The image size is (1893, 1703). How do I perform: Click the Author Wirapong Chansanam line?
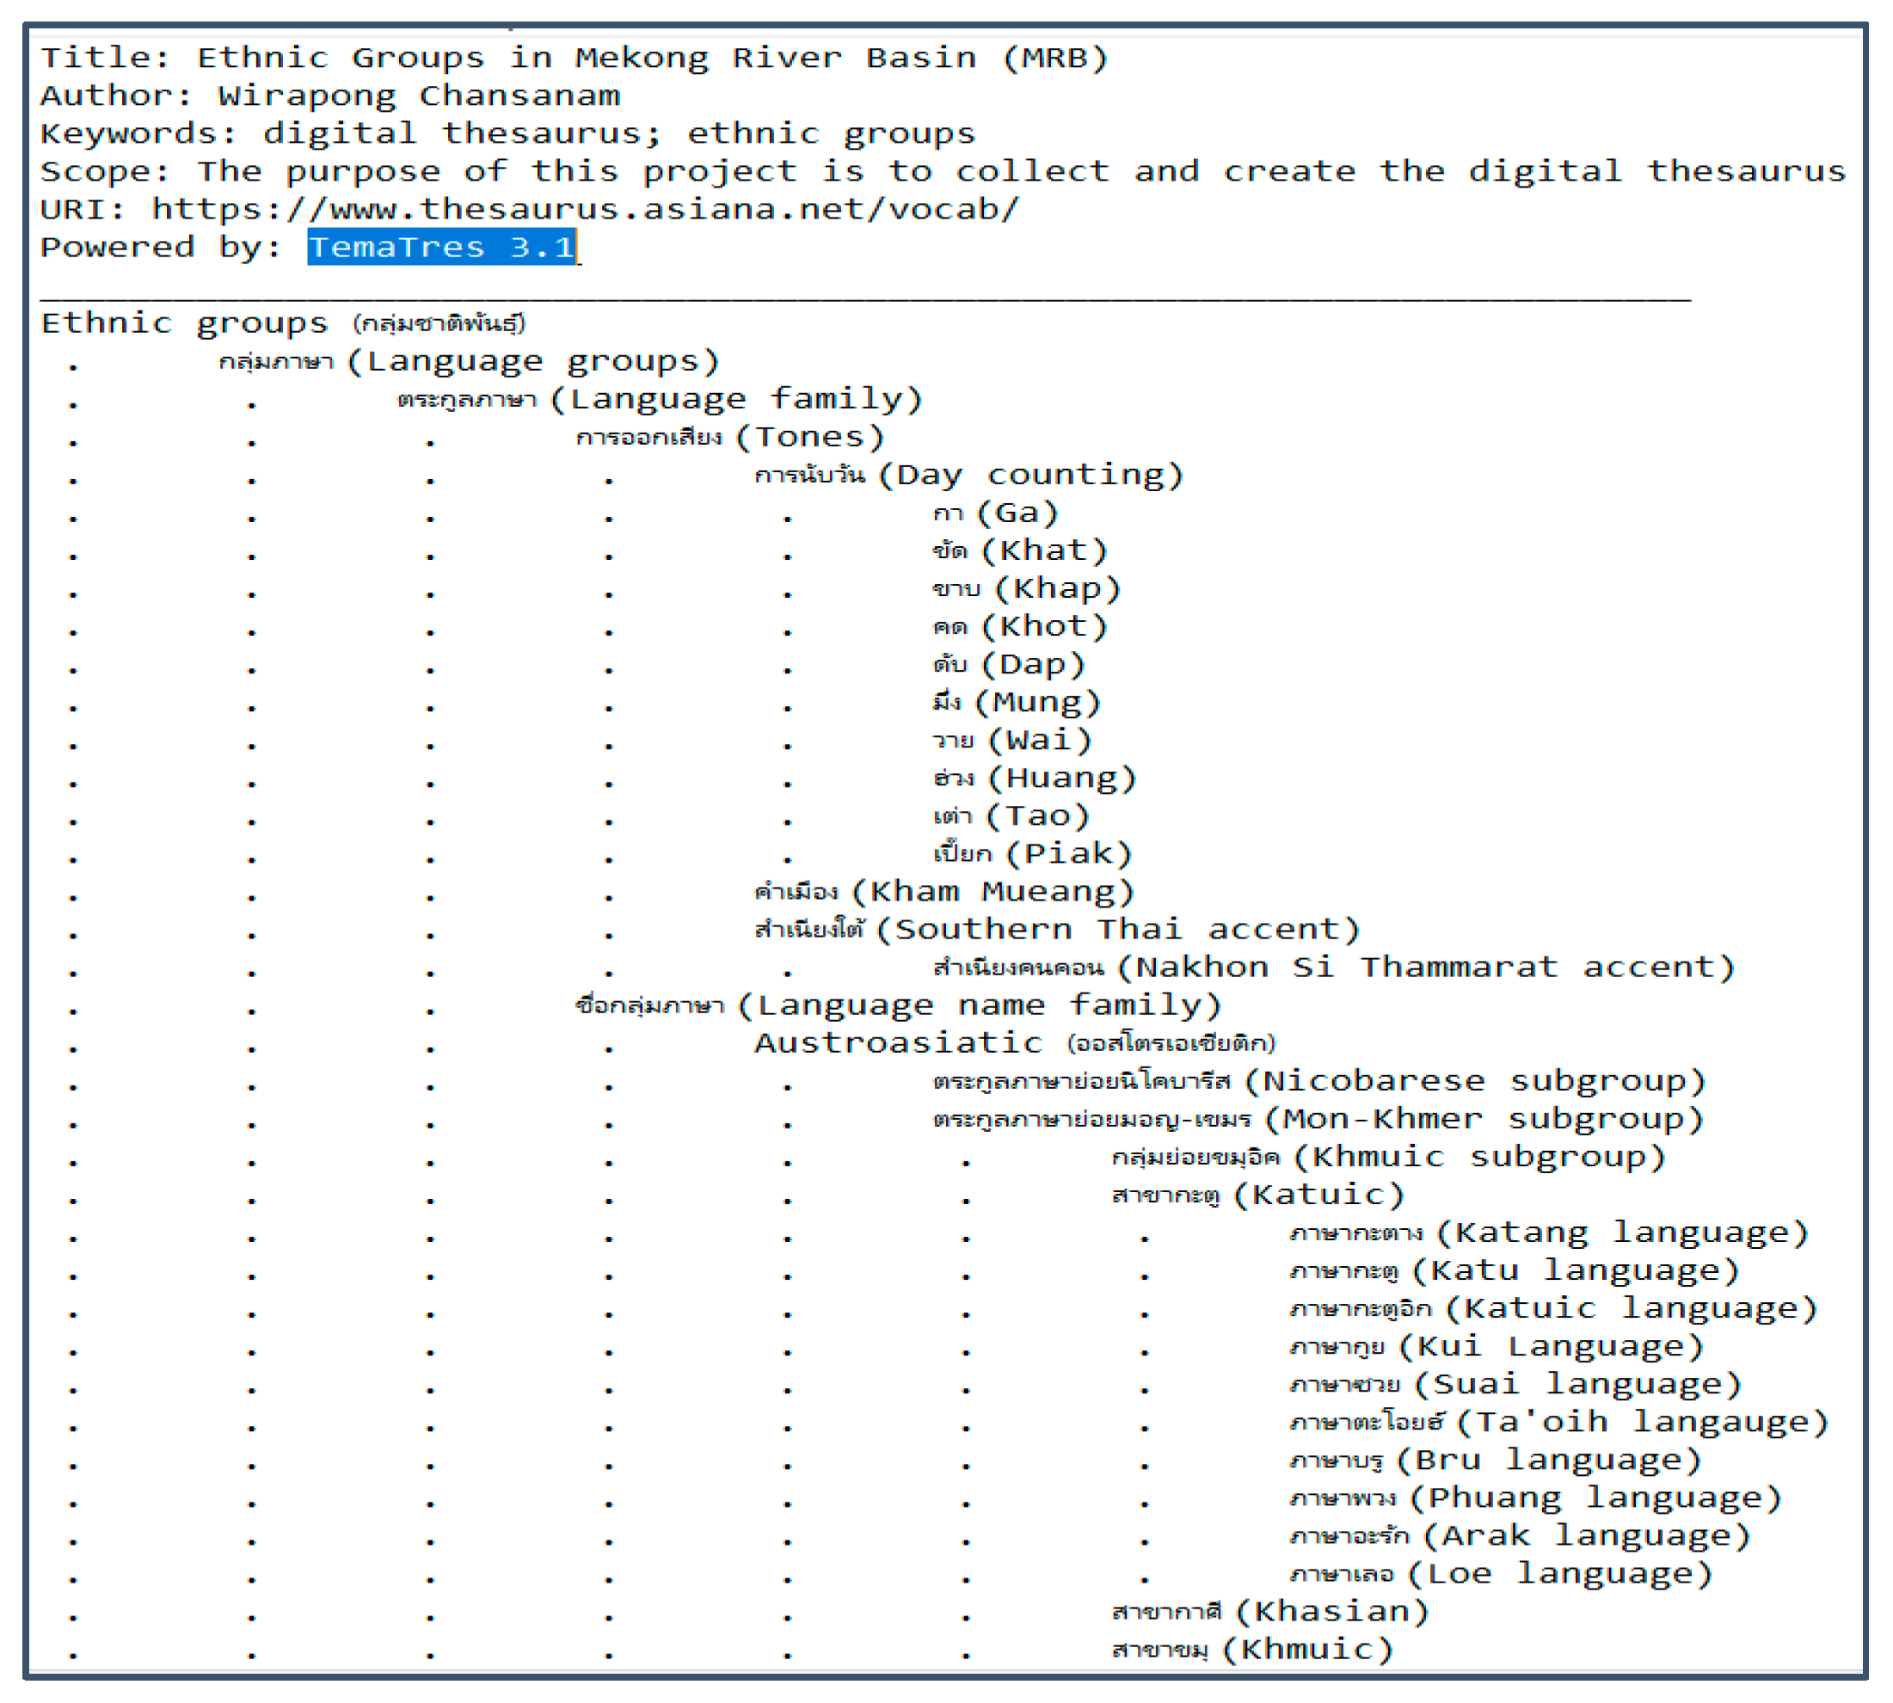(329, 95)
